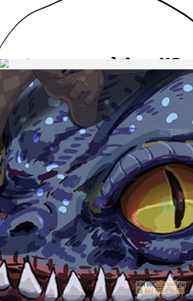Click the dragon's yellow eye
193x301 pixels.
coord(155,204)
